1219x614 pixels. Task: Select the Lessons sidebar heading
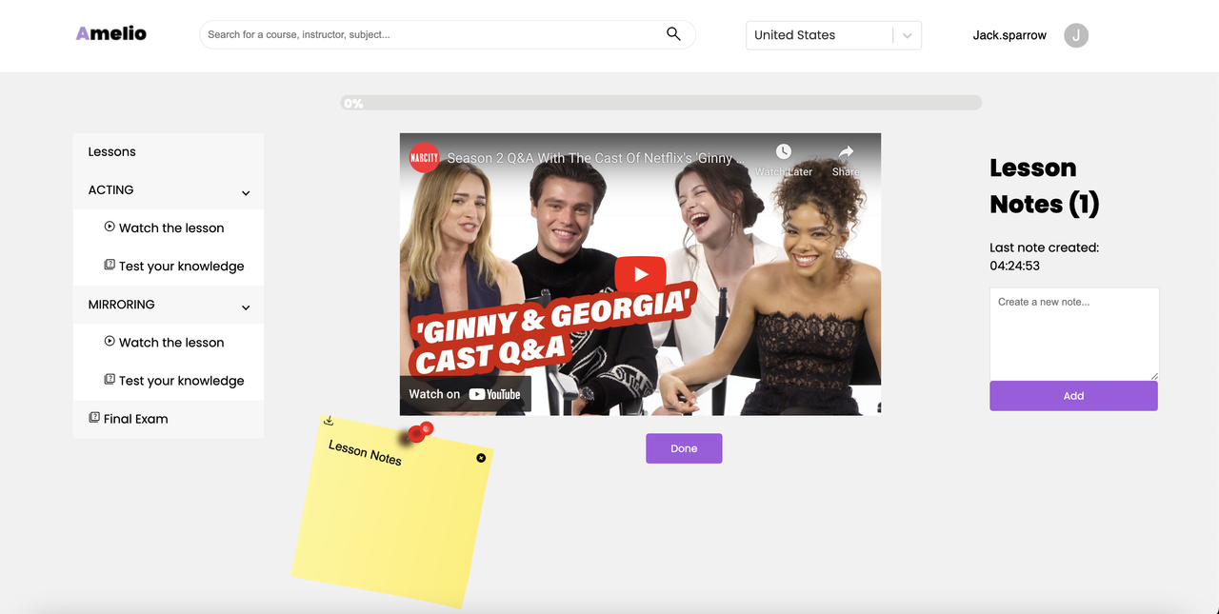pos(112,151)
